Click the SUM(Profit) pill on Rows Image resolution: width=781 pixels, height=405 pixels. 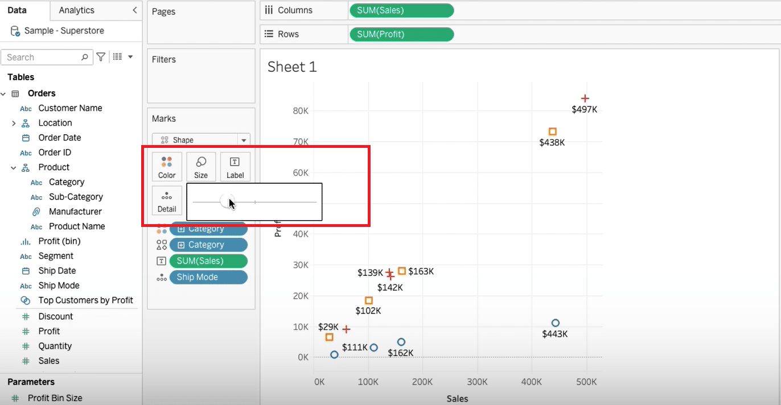pyautogui.click(x=401, y=34)
